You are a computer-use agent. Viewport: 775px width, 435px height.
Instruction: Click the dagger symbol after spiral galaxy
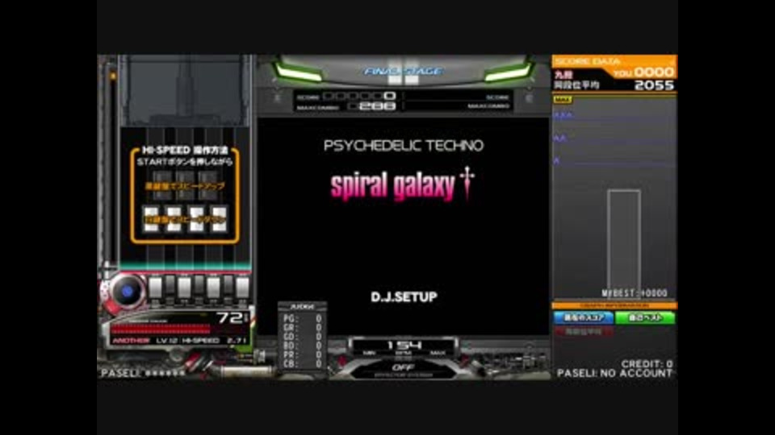pyautogui.click(x=467, y=181)
